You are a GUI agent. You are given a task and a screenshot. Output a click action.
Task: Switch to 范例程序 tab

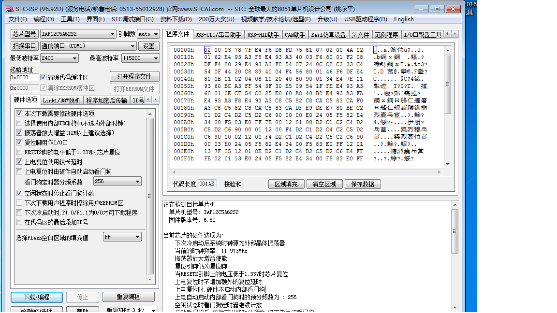[386, 34]
